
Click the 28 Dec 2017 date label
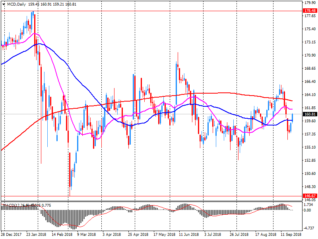tap(11, 235)
